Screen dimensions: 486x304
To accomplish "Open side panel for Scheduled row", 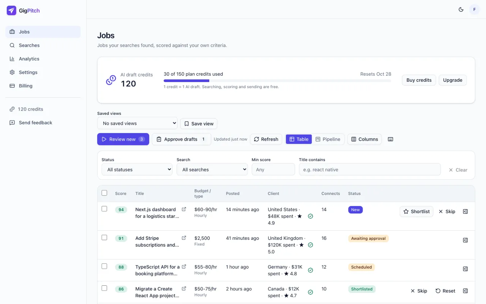I will coord(465,269).
